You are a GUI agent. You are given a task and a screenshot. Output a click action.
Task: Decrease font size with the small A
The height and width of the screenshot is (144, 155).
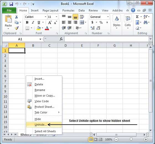[55, 23]
